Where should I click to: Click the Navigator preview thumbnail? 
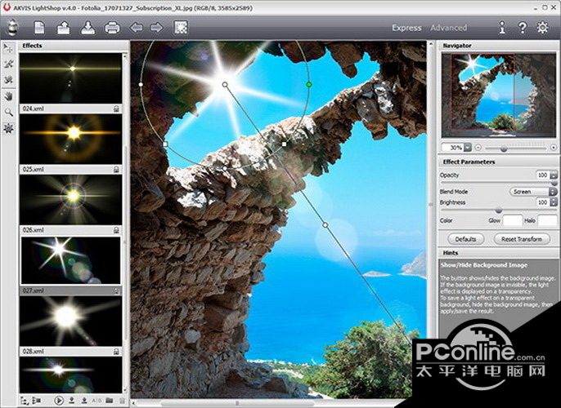click(498, 95)
